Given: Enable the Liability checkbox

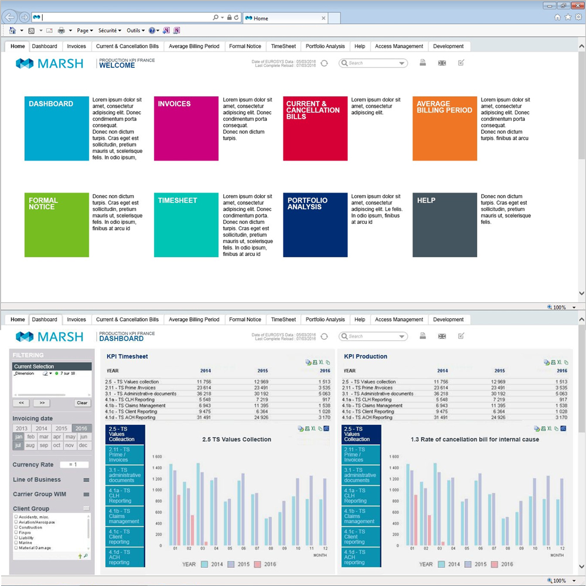Looking at the screenshot, I should pyautogui.click(x=16, y=537).
